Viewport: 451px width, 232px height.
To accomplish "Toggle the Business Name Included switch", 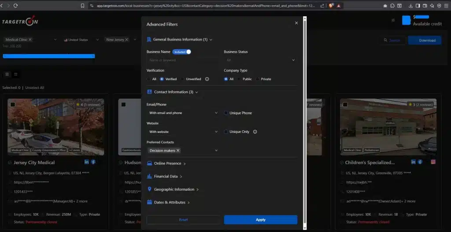I will click(x=182, y=52).
